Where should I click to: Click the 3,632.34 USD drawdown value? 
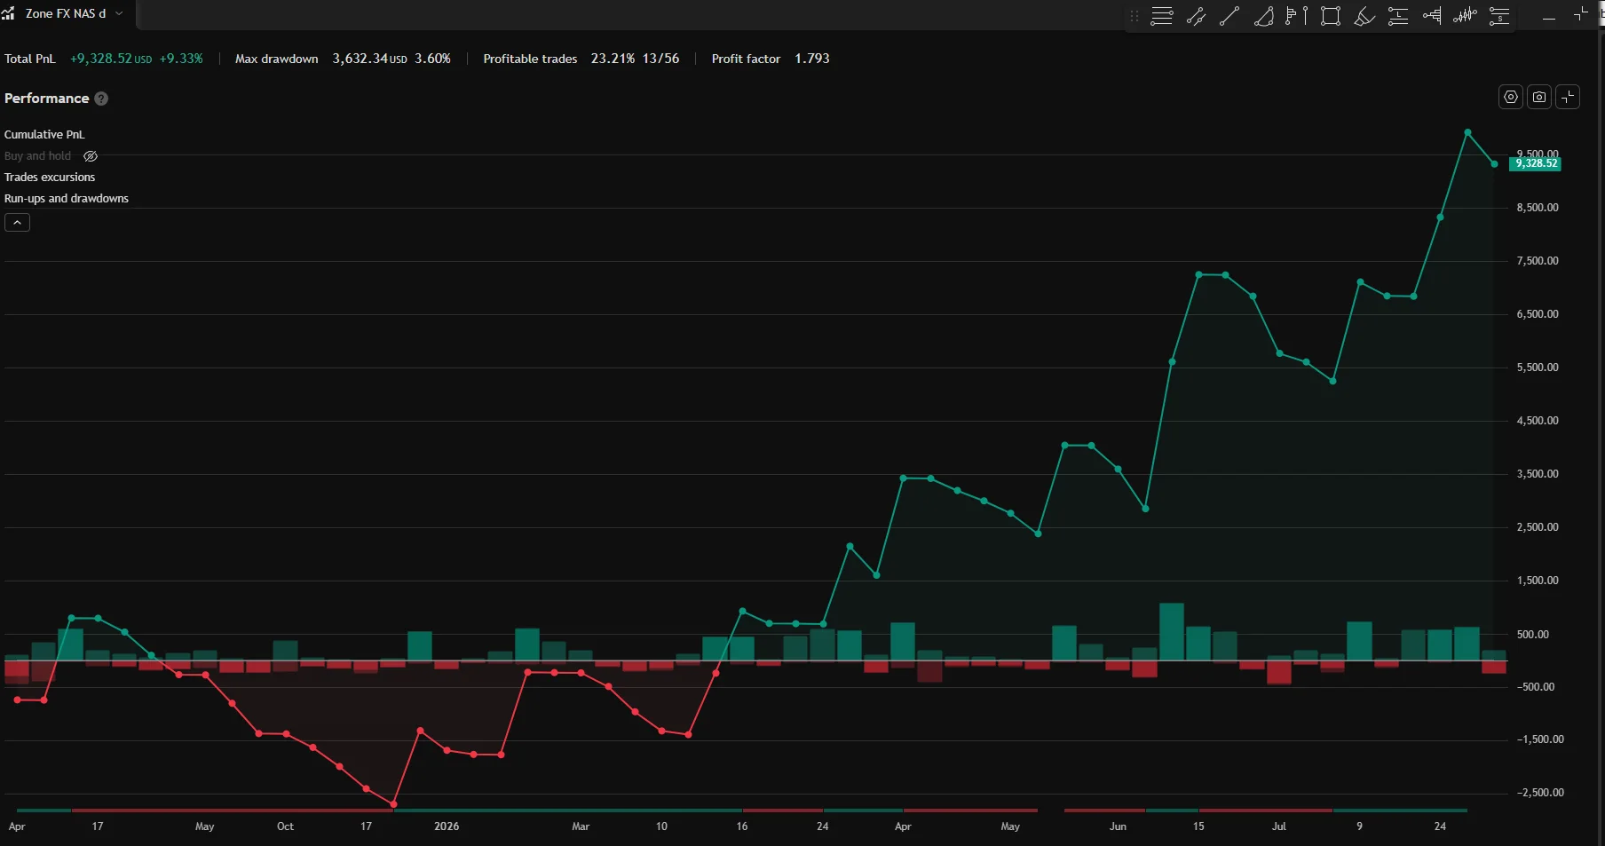tap(369, 59)
